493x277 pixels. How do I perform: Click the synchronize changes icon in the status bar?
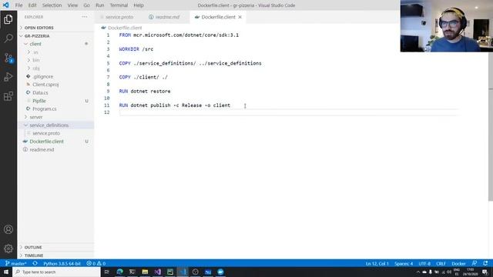[35, 263]
